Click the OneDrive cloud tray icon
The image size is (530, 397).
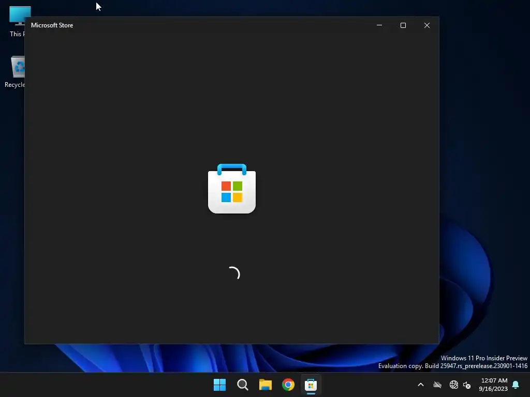pyautogui.click(x=437, y=385)
